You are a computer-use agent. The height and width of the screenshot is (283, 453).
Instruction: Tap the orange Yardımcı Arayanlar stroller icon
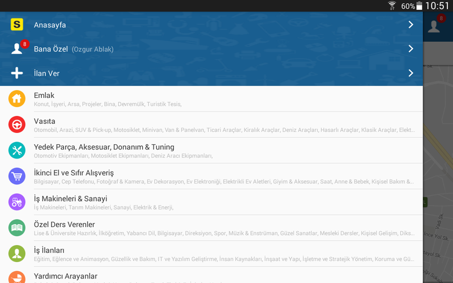tap(17, 277)
